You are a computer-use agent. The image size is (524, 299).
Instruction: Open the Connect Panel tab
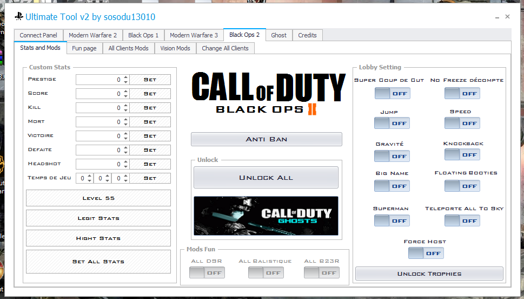click(x=38, y=35)
